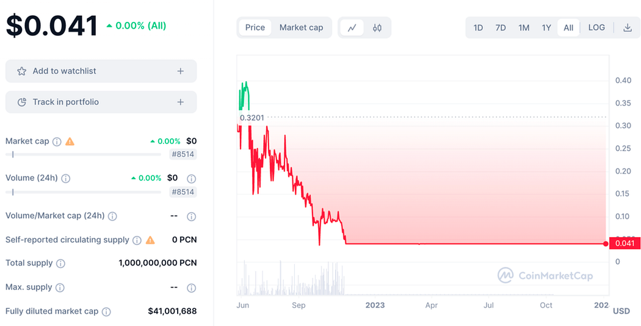This screenshot has width=641, height=326.
Task: Click the download chart data icon
Action: tap(627, 27)
